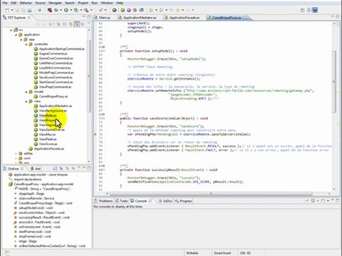Select SaveScoreCommand.as file
The height and width of the screenshot is (256, 342).
pos(56,78)
